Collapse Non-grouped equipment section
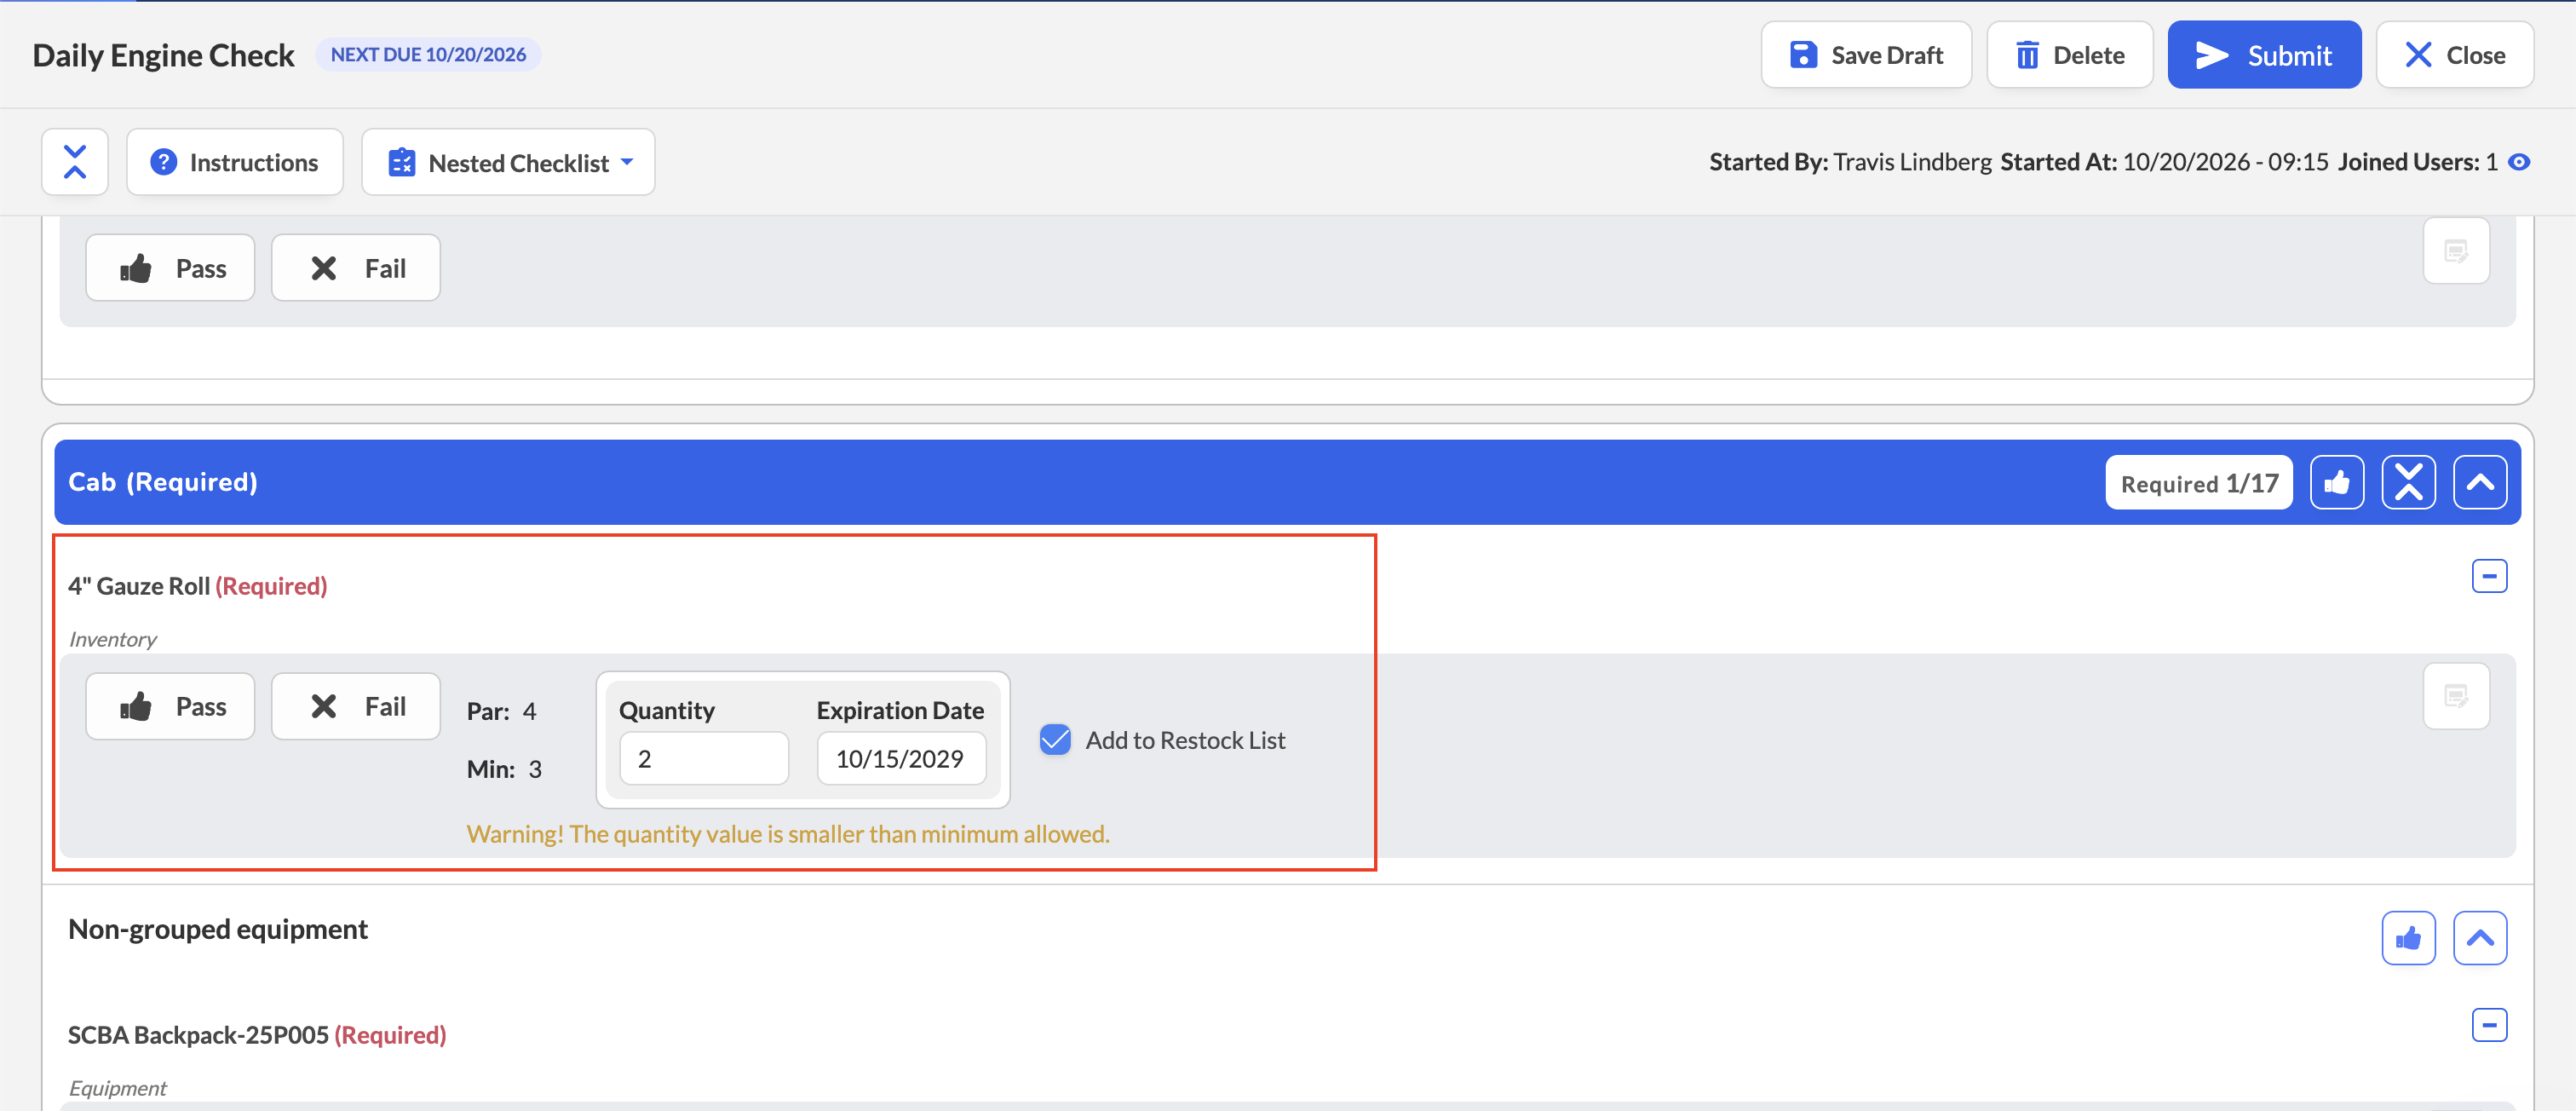Image resolution: width=2576 pixels, height=1111 pixels. point(2480,938)
